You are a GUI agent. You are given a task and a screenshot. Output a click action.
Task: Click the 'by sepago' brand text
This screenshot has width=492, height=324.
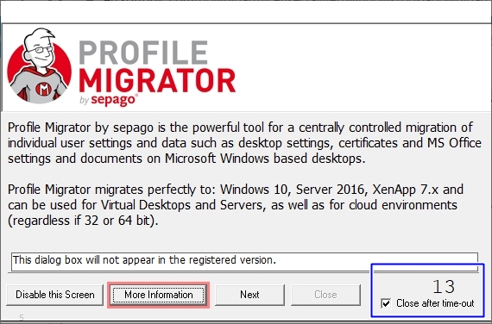109,100
